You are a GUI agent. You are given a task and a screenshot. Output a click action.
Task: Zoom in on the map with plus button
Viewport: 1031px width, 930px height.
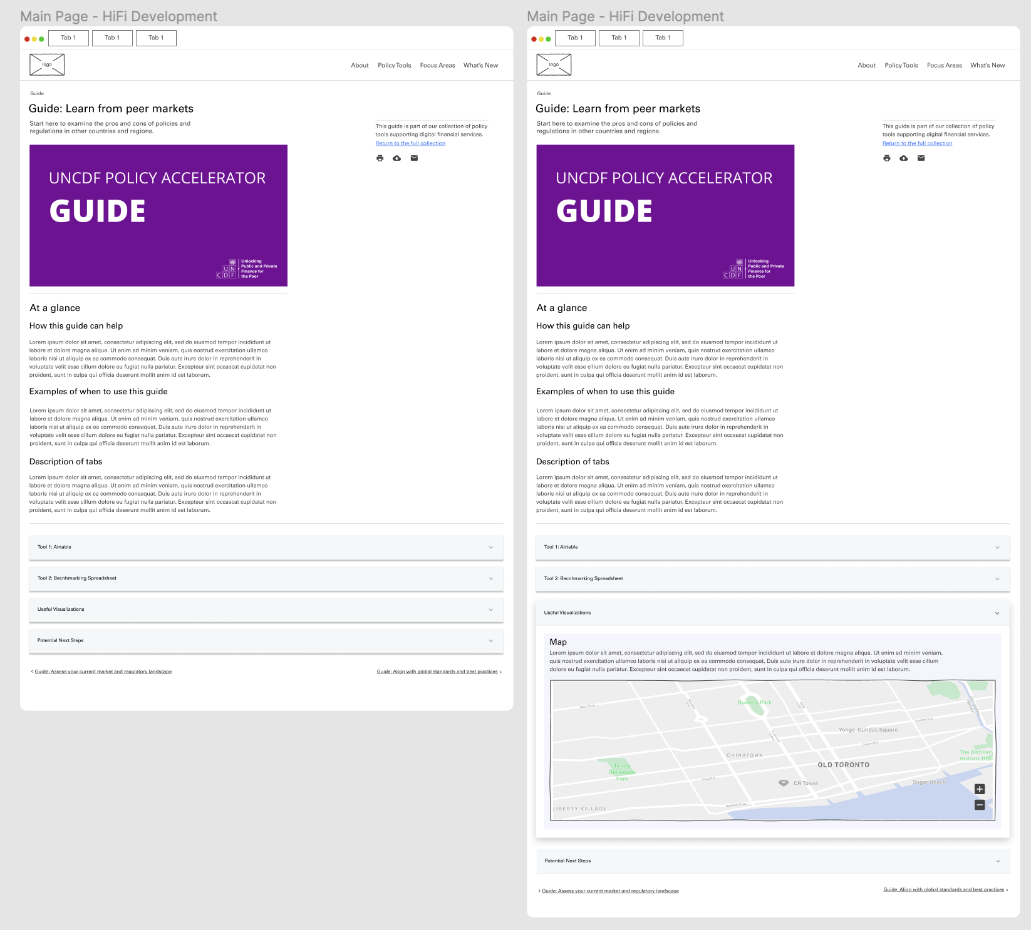(x=980, y=789)
